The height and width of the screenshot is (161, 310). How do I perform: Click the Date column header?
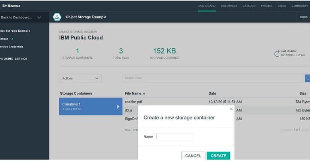click(212, 94)
